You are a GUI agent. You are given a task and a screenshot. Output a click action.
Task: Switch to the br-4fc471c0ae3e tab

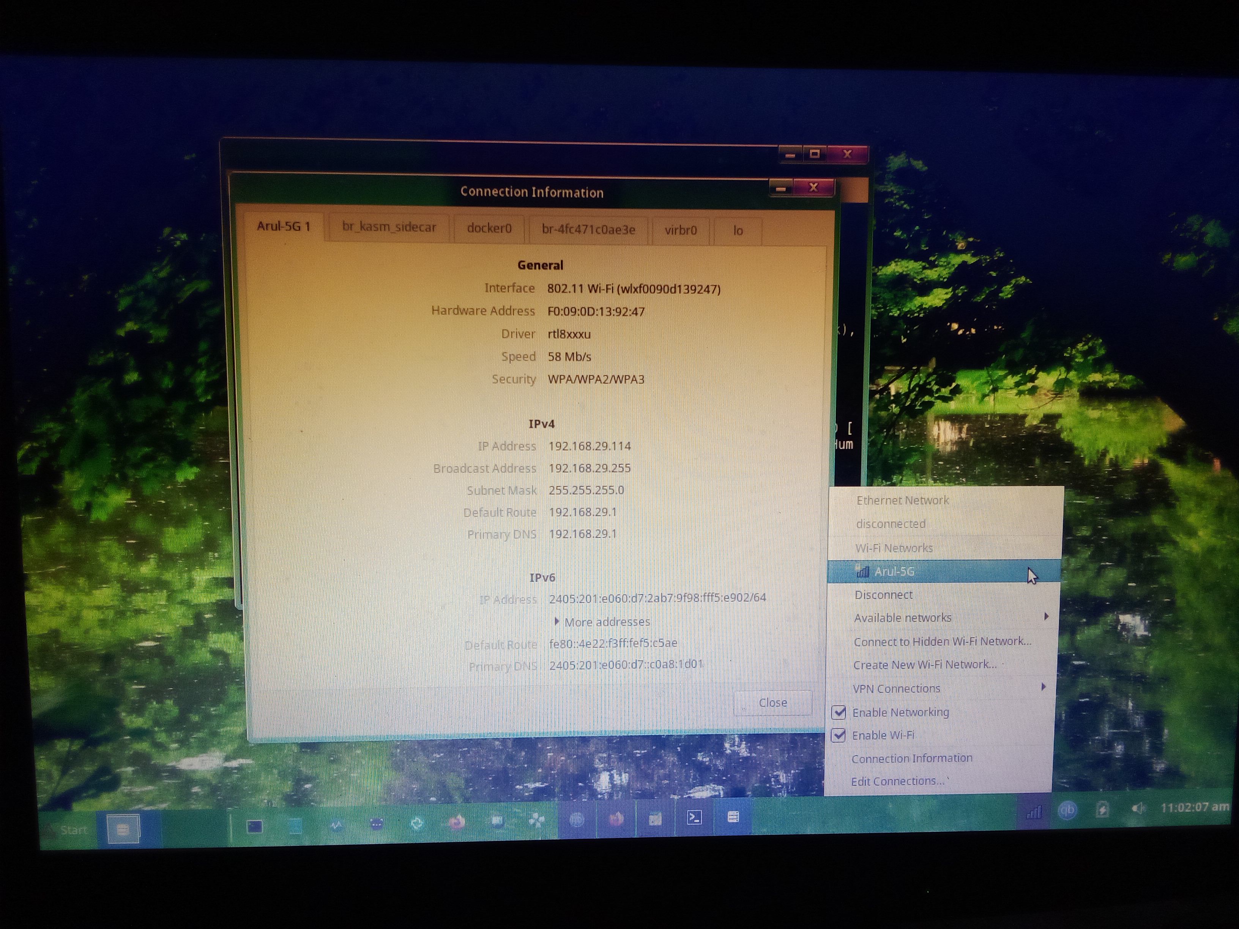(588, 230)
